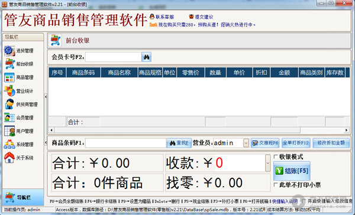The image size is (355, 215).
Task: Click the 商品类别 column header
Action: click(x=311, y=72)
